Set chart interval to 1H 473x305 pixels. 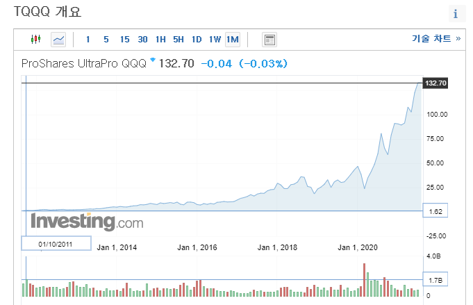click(160, 40)
